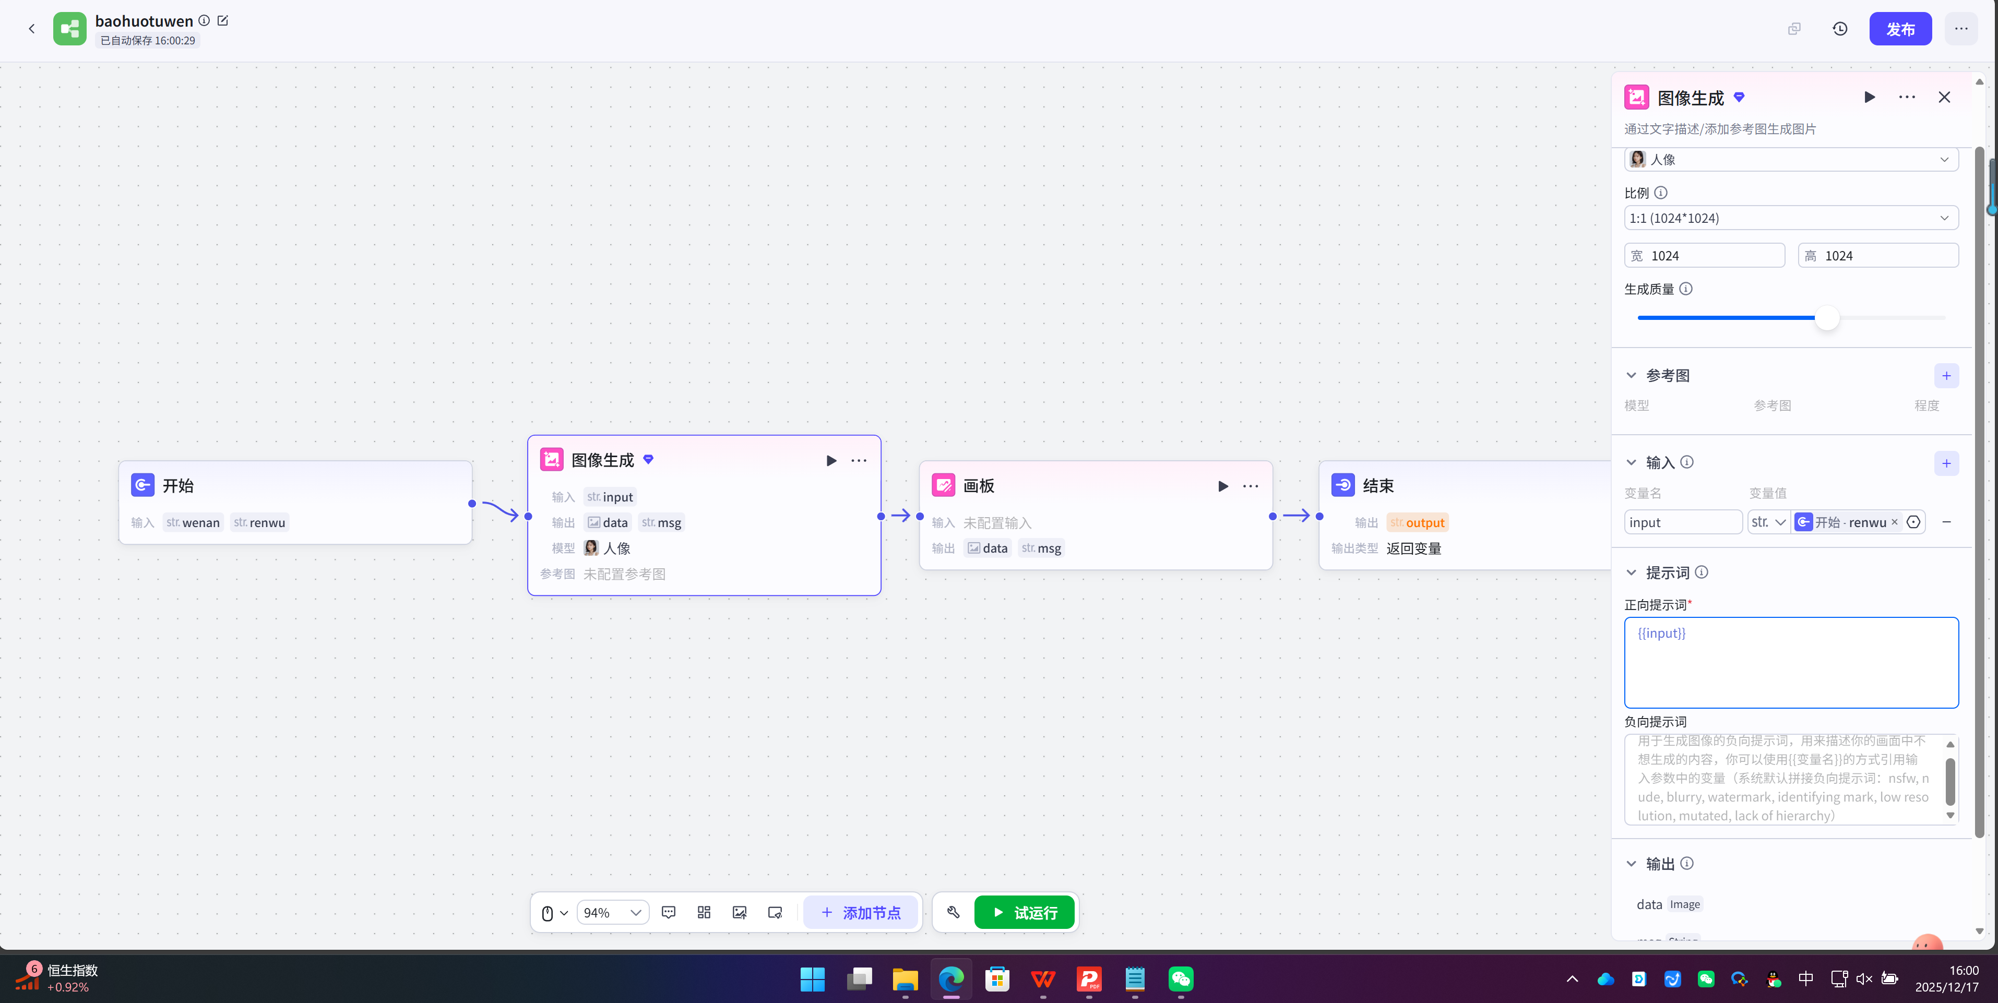This screenshot has width=1998, height=1003.
Task: Collapse the 提示词 section
Action: pyautogui.click(x=1631, y=572)
